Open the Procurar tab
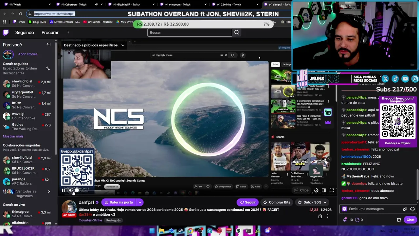Screen dimensions: 419x236 coord(50,32)
